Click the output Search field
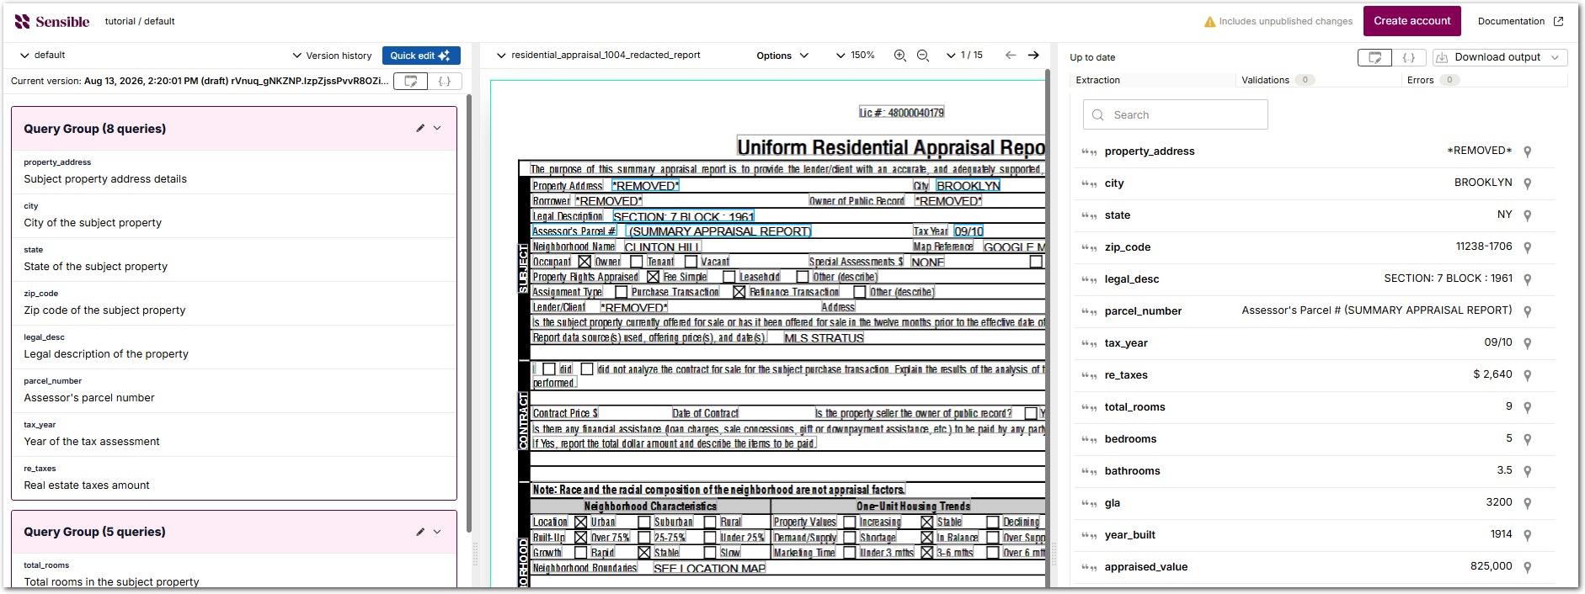 (1175, 114)
